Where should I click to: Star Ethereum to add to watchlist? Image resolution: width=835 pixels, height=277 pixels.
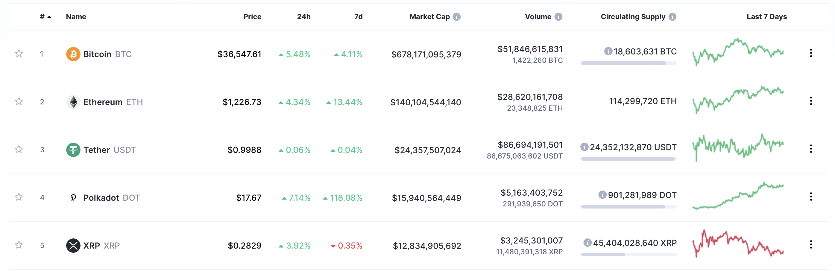tap(19, 101)
